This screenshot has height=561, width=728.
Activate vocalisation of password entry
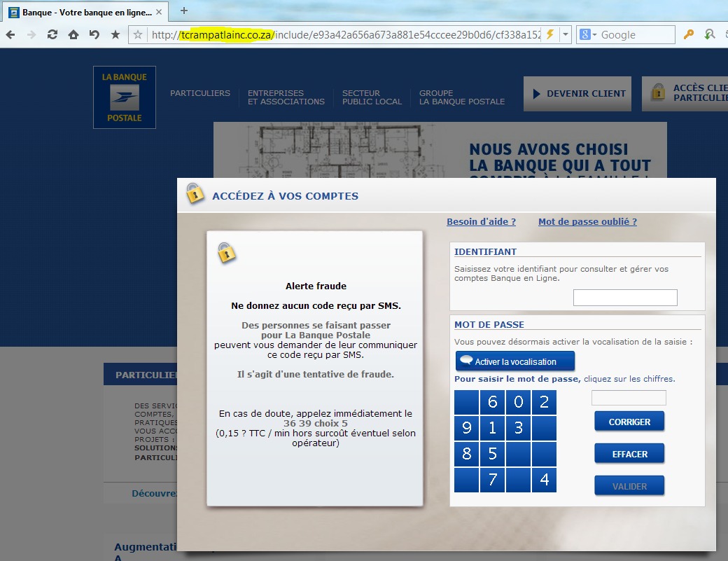(515, 361)
